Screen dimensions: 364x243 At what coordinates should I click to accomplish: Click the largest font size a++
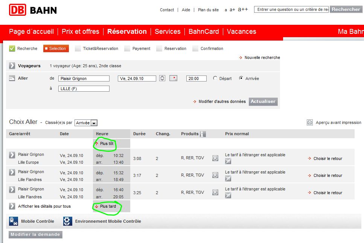tap(243, 9)
